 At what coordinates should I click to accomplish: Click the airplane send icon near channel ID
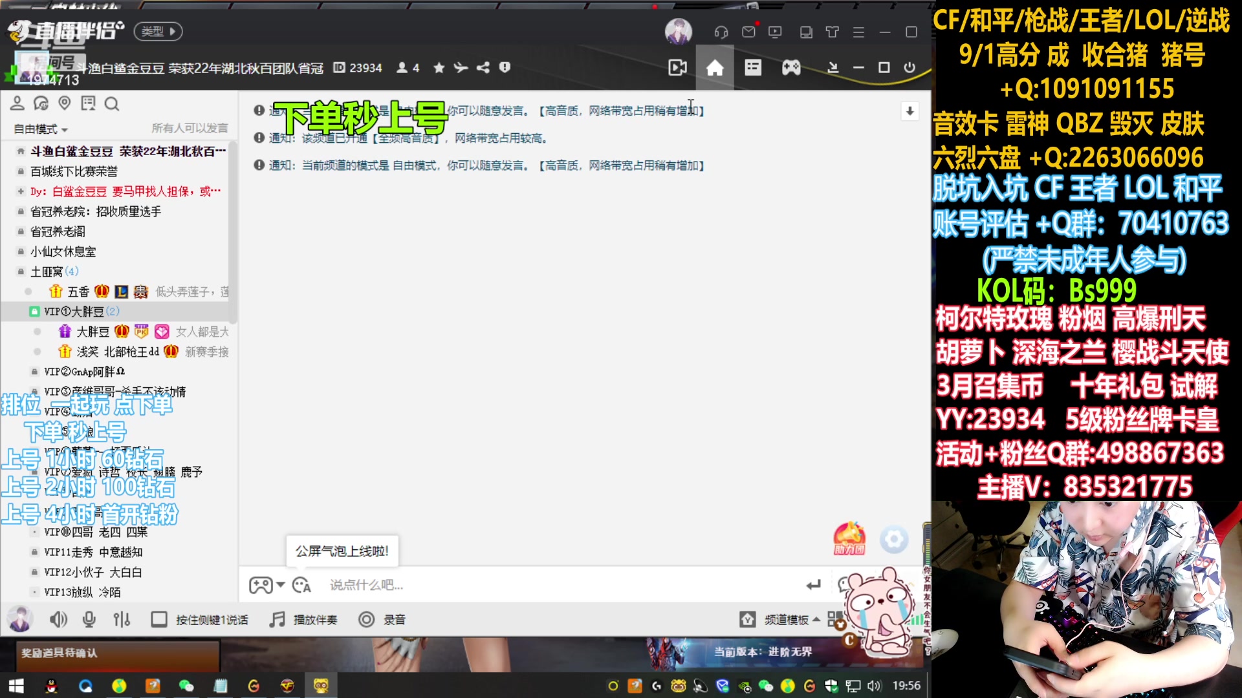(x=461, y=68)
